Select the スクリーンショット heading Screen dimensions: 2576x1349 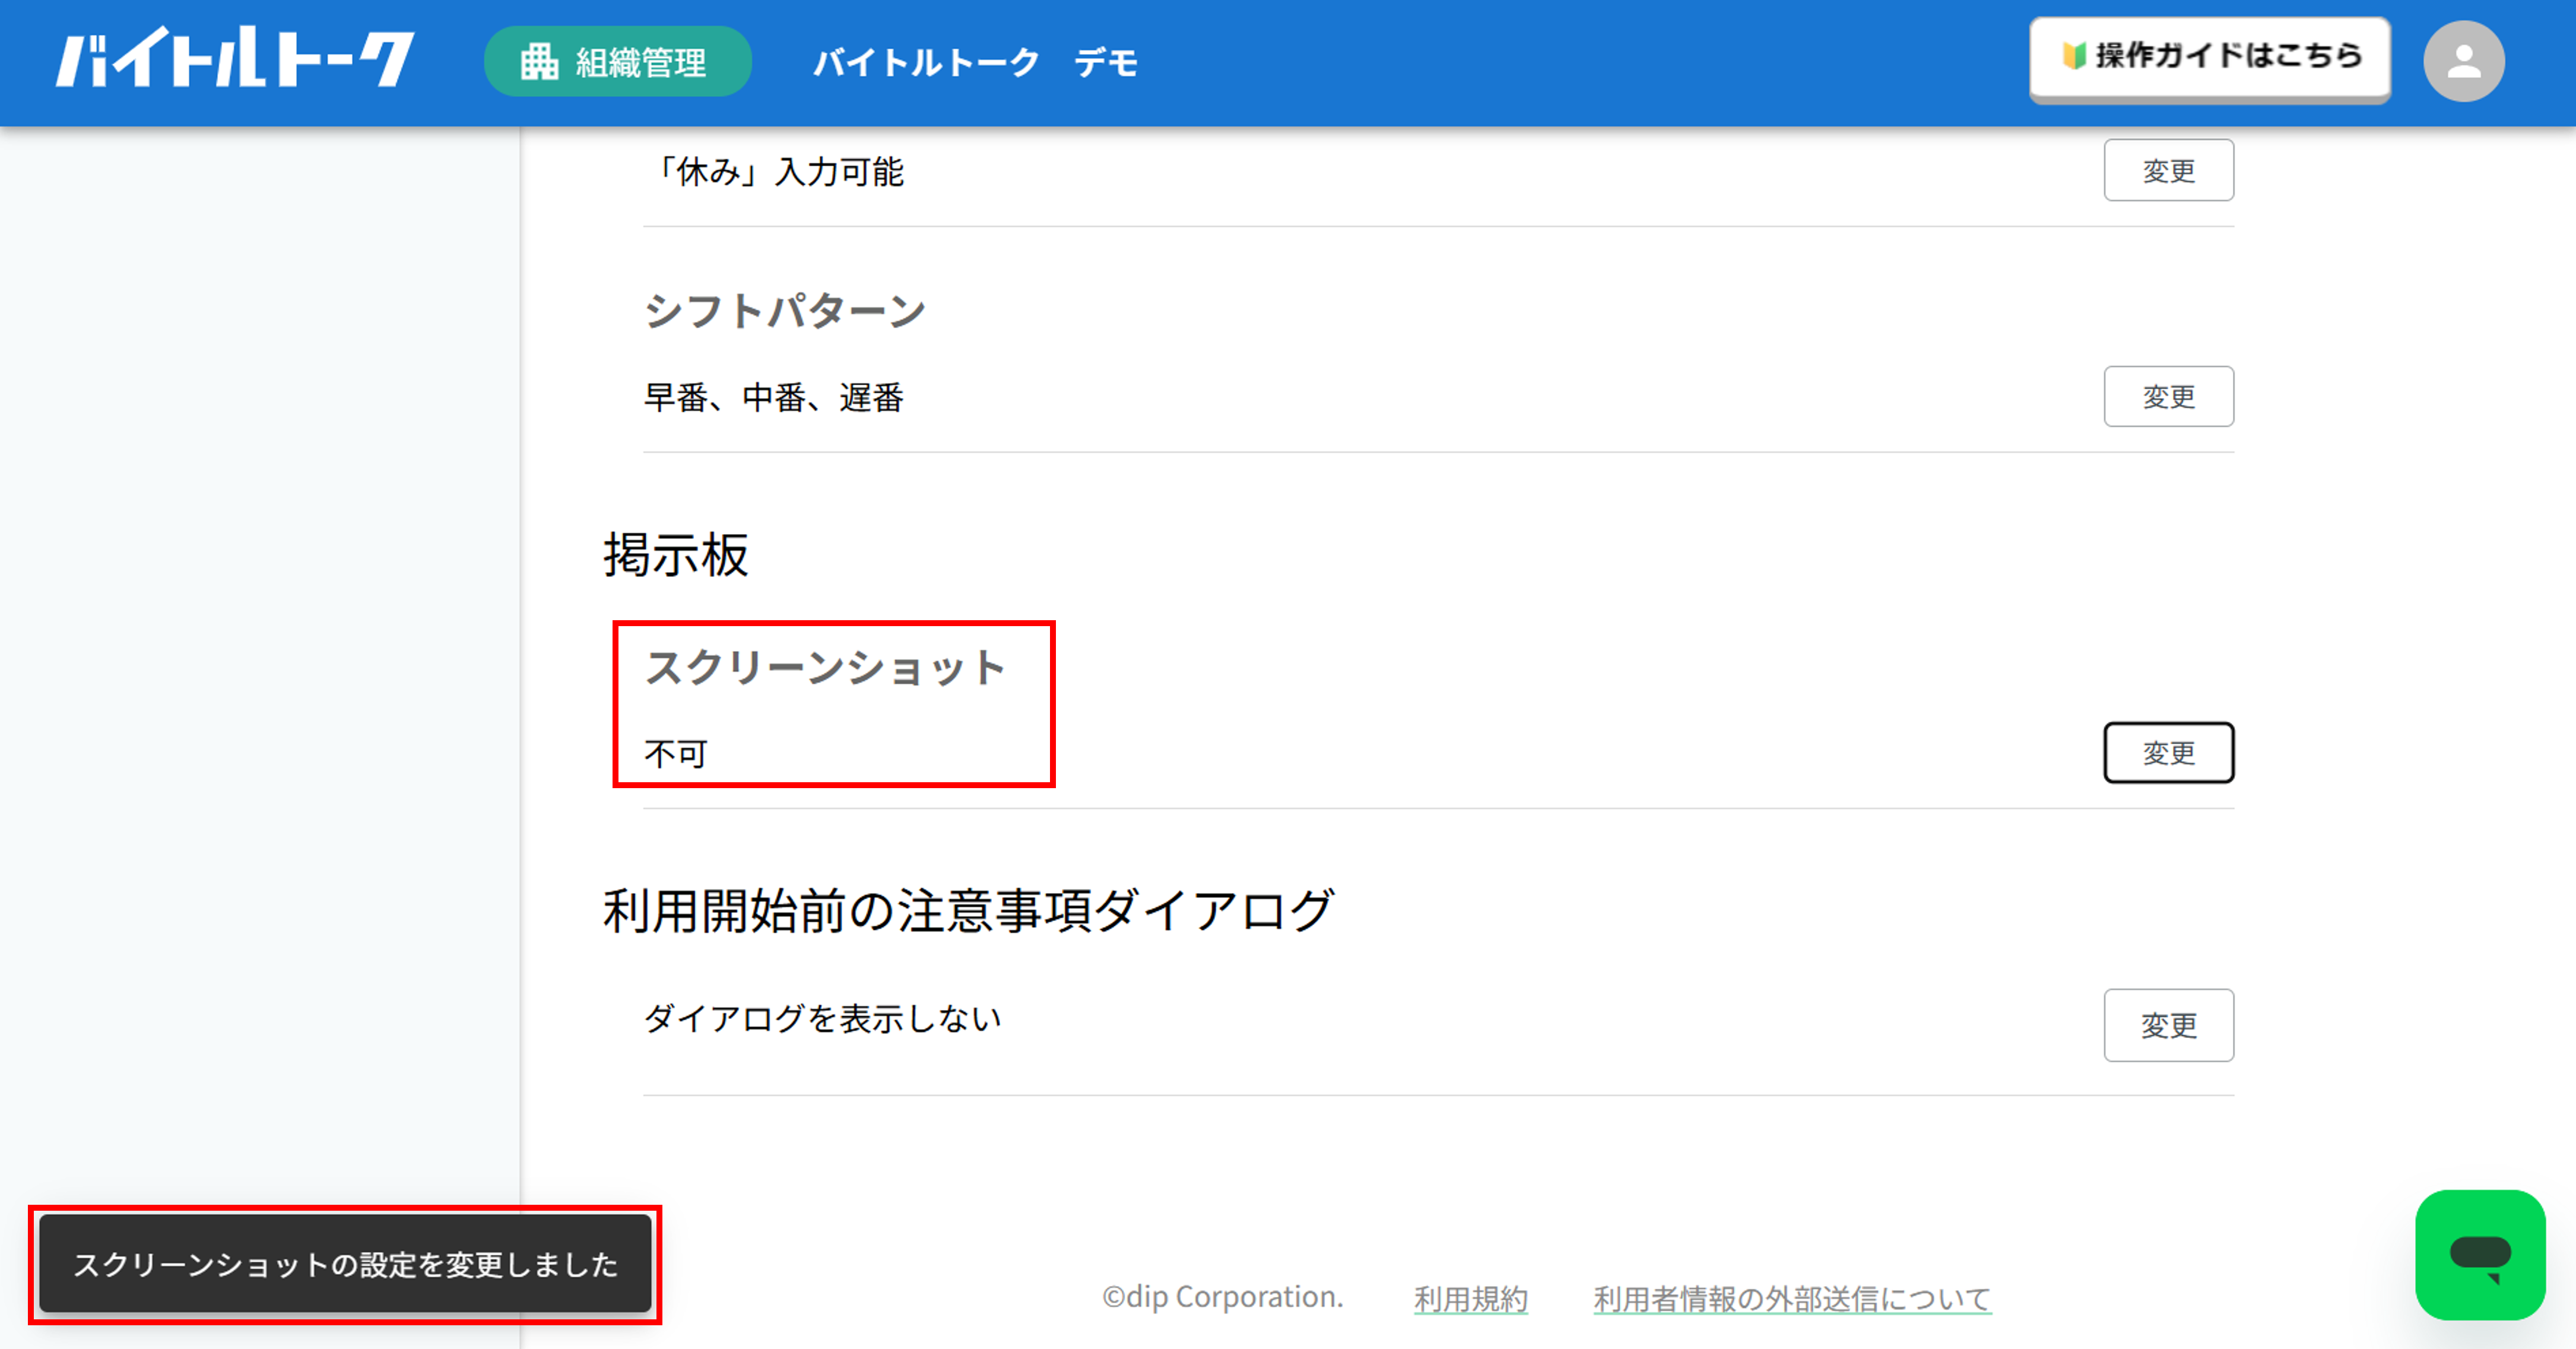[825, 667]
